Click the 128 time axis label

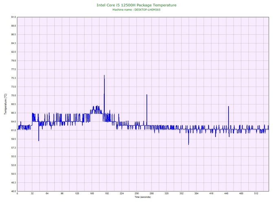point(77,193)
